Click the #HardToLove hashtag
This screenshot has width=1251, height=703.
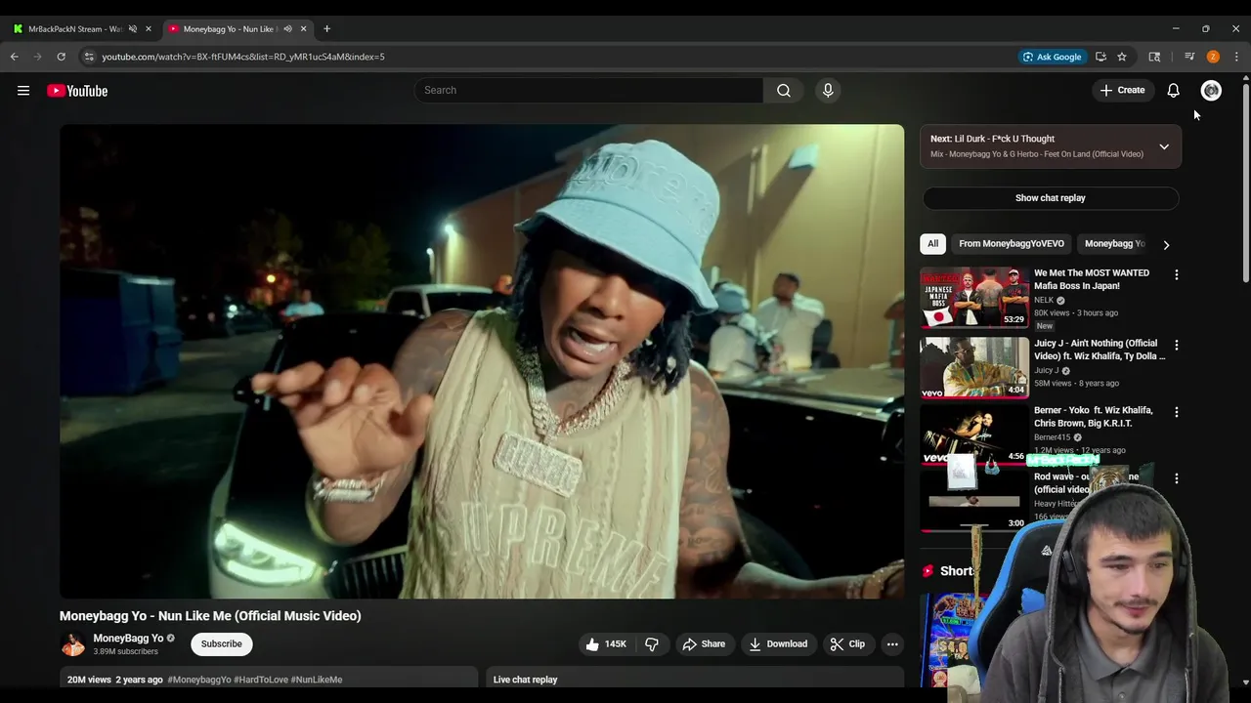point(260,680)
